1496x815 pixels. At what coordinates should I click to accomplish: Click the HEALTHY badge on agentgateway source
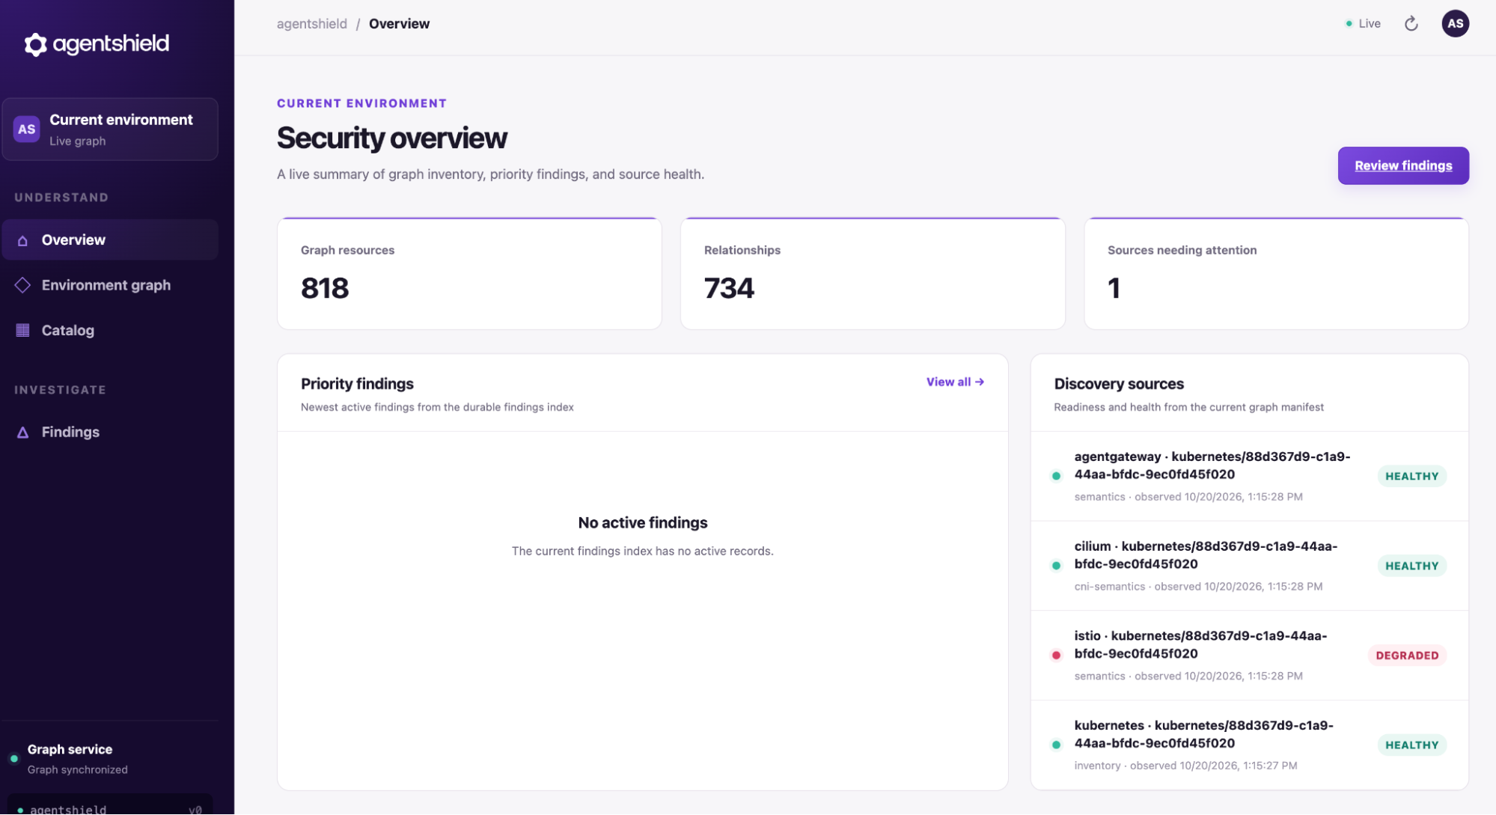click(x=1411, y=476)
